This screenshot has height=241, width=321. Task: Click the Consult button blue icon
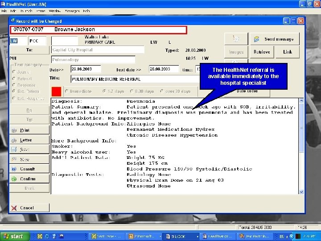click(14, 169)
